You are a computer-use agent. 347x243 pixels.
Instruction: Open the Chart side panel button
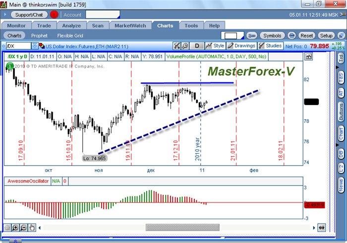coord(341,133)
